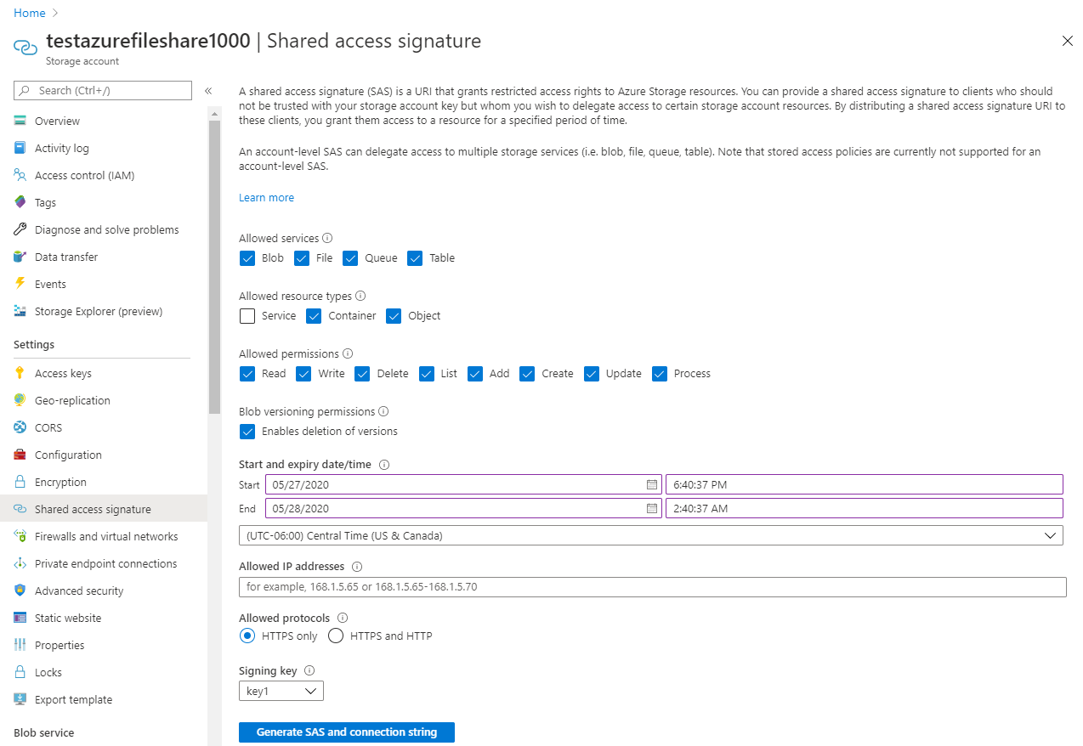1083x746 pixels.
Task: Click Generate SAS and connection string
Action: coord(346,732)
